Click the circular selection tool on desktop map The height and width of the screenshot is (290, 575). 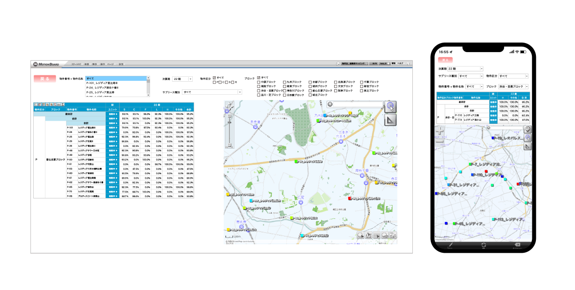coord(391,106)
